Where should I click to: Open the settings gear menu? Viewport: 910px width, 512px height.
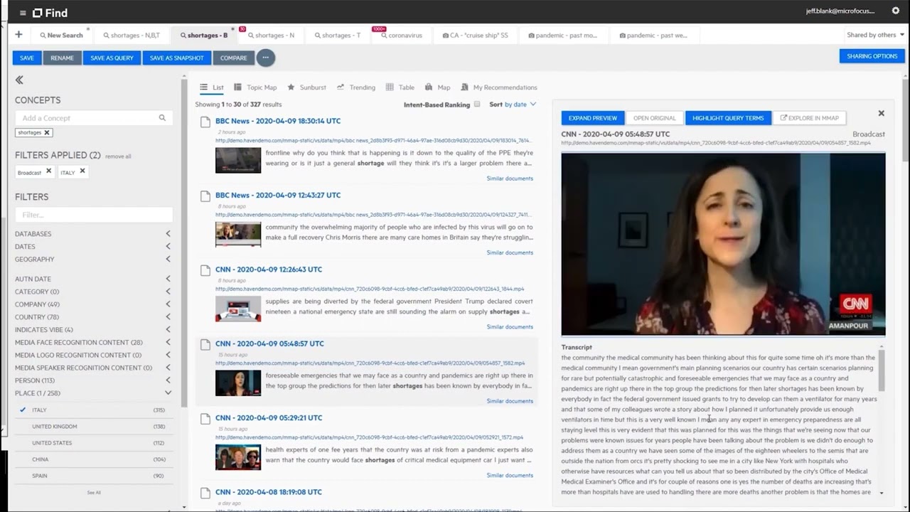click(896, 11)
